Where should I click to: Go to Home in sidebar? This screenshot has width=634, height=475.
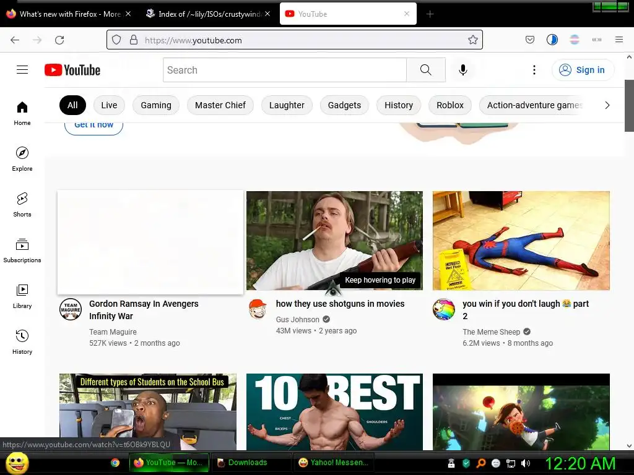[x=22, y=113]
